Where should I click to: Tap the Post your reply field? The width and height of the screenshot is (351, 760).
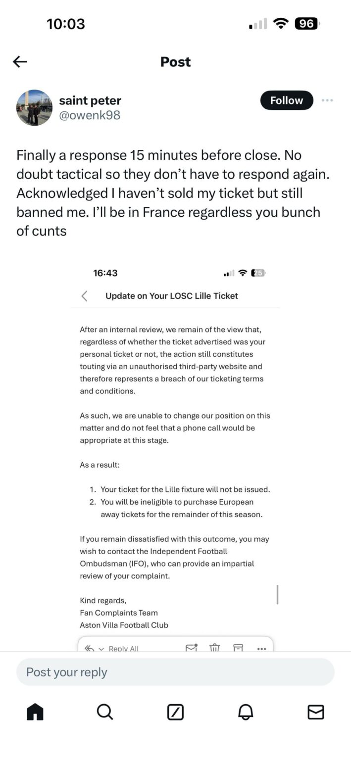[x=175, y=672]
